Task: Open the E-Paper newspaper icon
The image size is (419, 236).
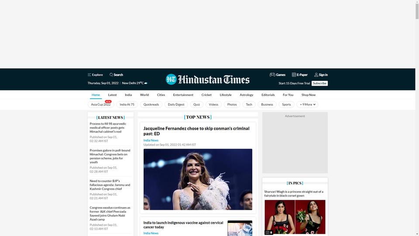Action: tap(294, 75)
